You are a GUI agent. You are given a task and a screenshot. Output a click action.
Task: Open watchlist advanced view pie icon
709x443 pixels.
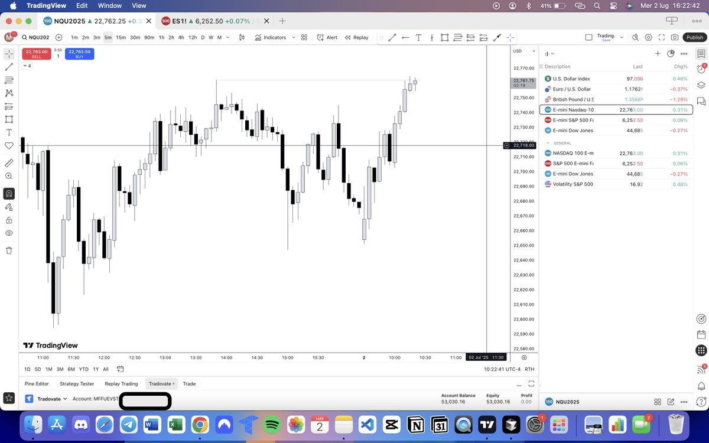[671, 53]
